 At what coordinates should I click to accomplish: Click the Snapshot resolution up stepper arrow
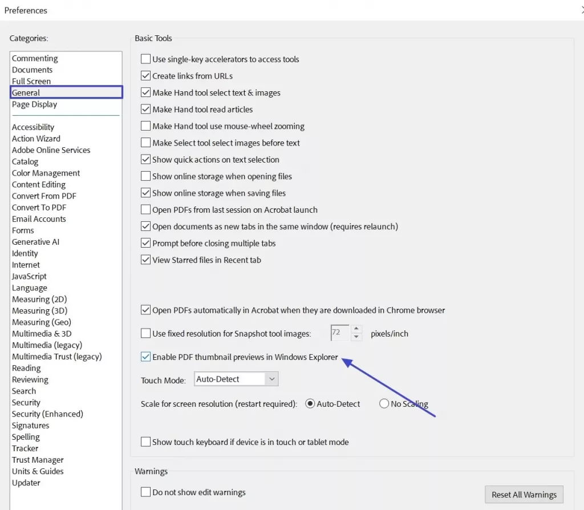pyautogui.click(x=356, y=330)
